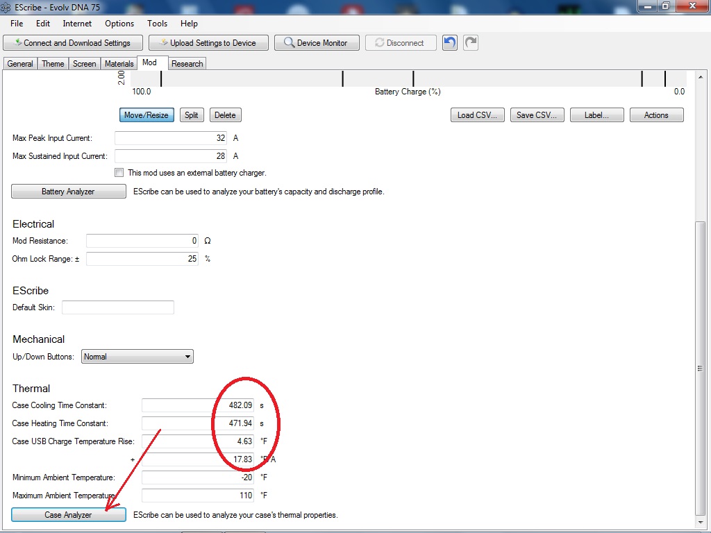Click the Default Skin text field
Screen dimensions: 711x533
pyautogui.click(x=118, y=307)
